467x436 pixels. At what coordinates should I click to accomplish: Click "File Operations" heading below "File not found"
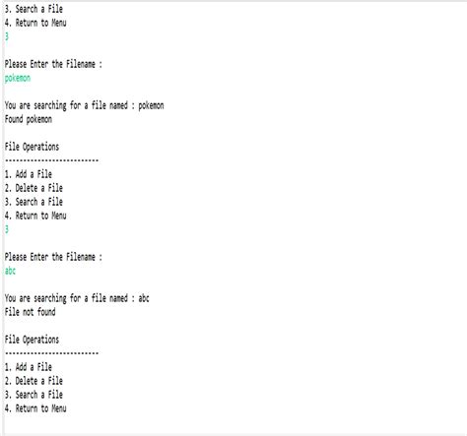pos(32,340)
